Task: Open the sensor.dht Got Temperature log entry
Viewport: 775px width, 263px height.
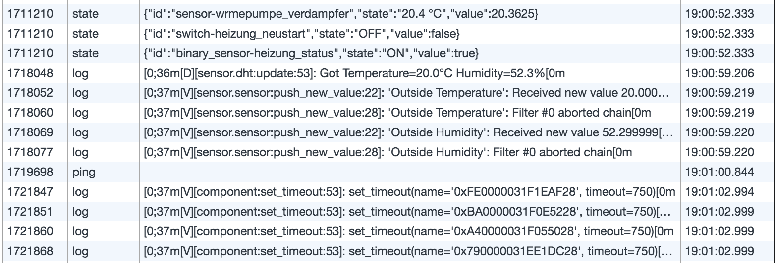Action: tap(354, 74)
